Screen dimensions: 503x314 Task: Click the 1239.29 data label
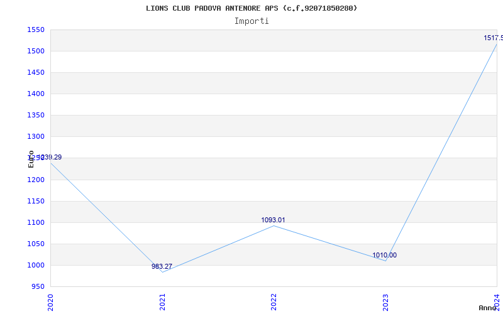coord(50,158)
